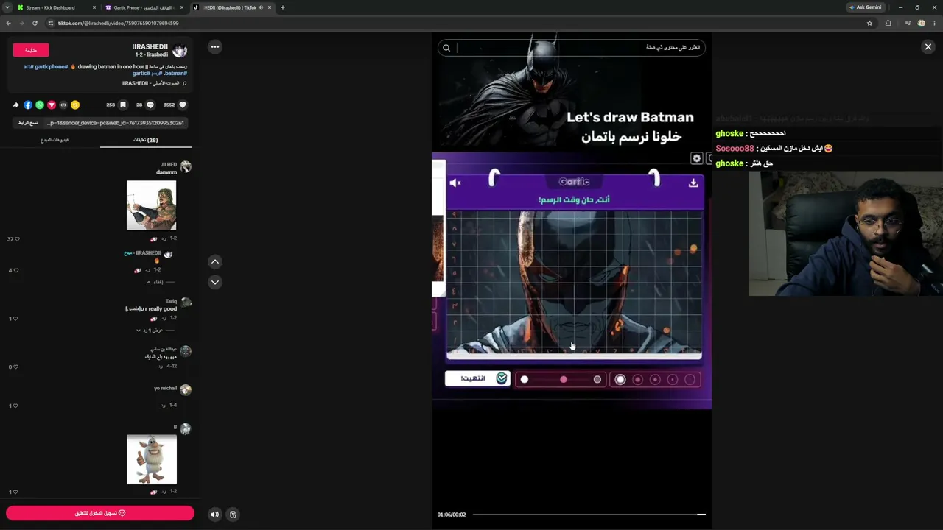Click the Ask Gemini button

click(865, 7)
